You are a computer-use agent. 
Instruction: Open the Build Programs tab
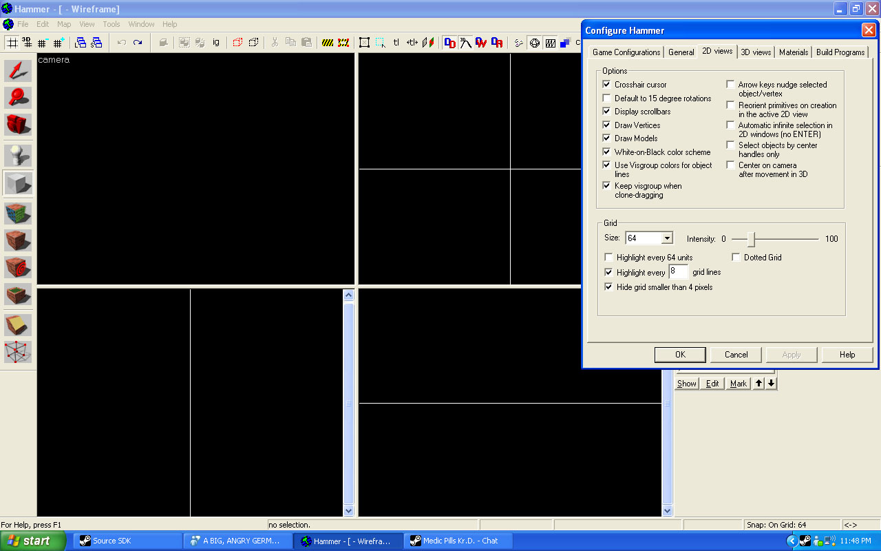tap(840, 52)
